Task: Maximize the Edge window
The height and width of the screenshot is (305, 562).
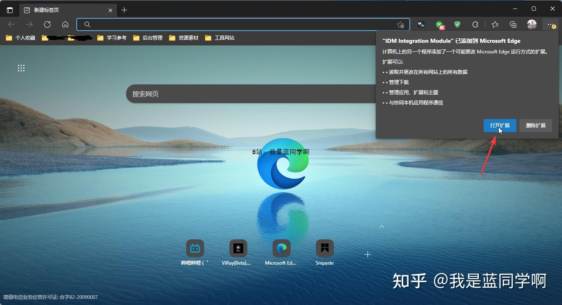Action: (534, 9)
